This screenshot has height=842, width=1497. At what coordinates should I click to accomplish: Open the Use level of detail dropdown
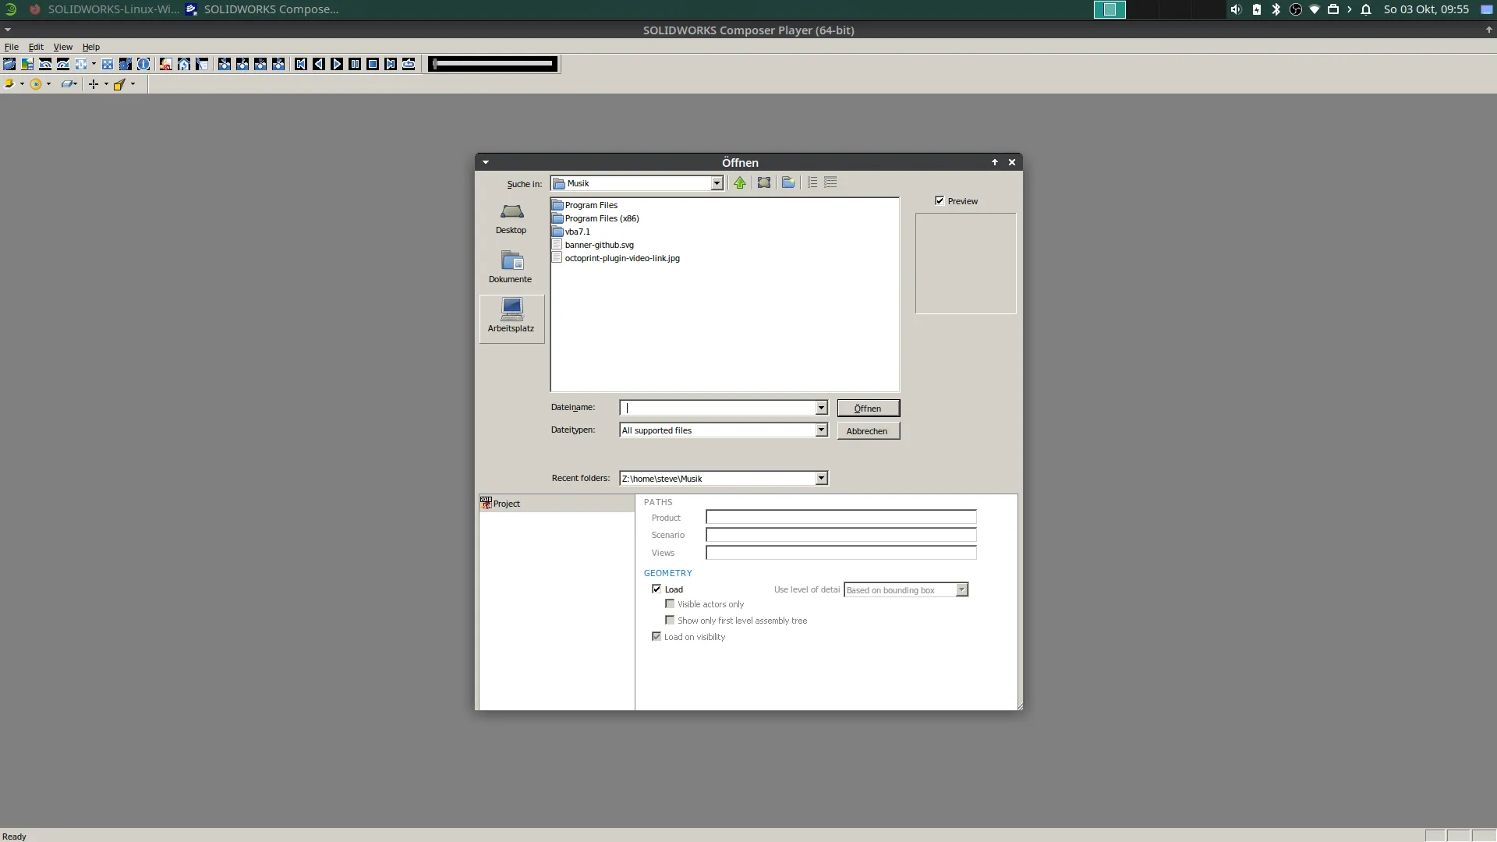tap(961, 589)
